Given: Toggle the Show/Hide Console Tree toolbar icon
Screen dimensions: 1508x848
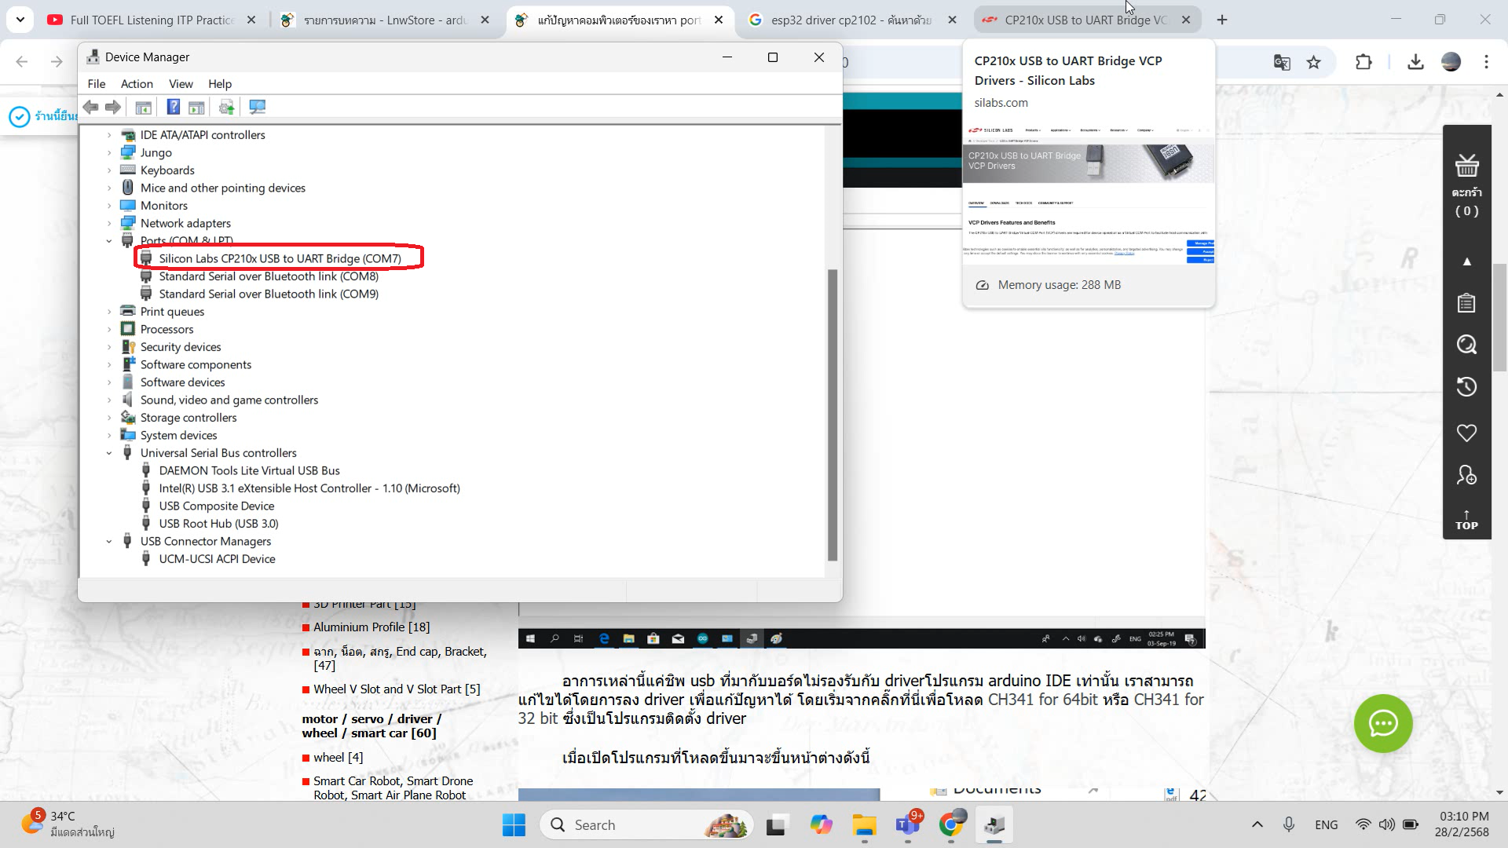Looking at the screenshot, I should click(143, 107).
